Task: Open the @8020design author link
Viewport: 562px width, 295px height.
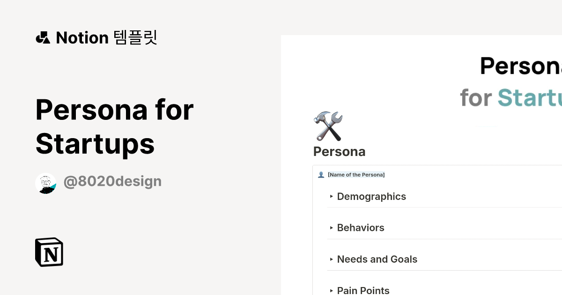Action: pos(112,181)
